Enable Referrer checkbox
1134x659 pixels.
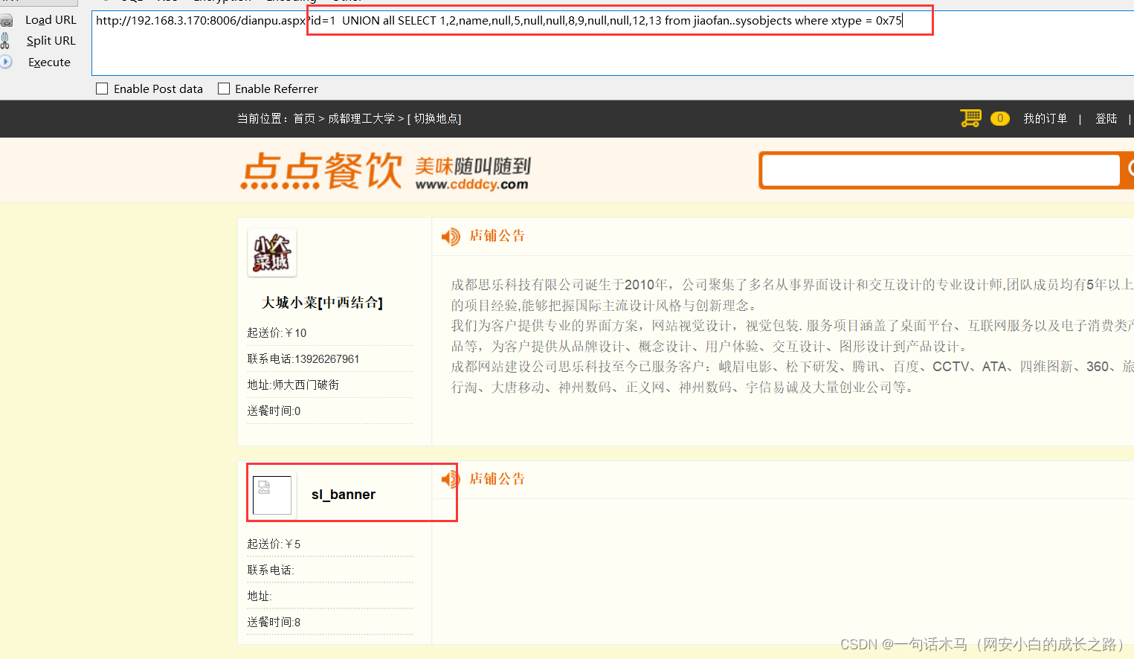tap(224, 89)
